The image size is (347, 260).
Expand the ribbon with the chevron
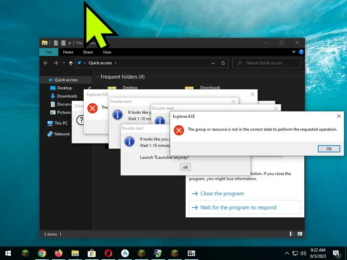point(294,52)
